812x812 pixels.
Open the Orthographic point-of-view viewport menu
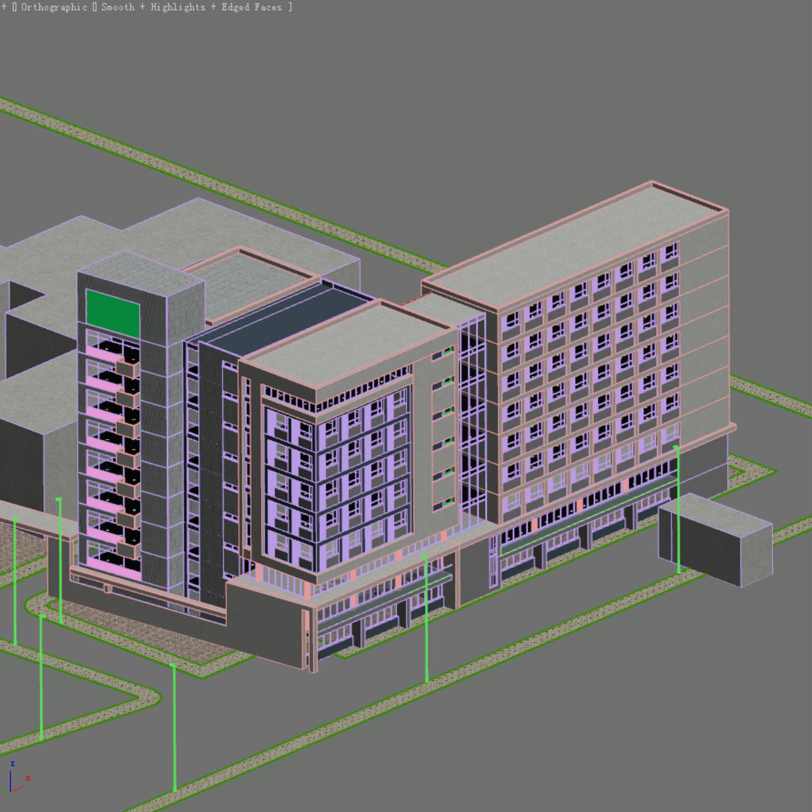click(x=54, y=7)
